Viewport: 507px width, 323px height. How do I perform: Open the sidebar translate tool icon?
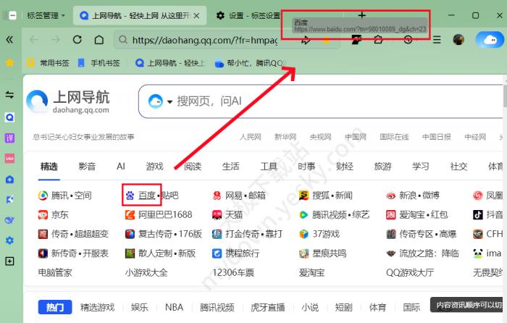coord(10,138)
